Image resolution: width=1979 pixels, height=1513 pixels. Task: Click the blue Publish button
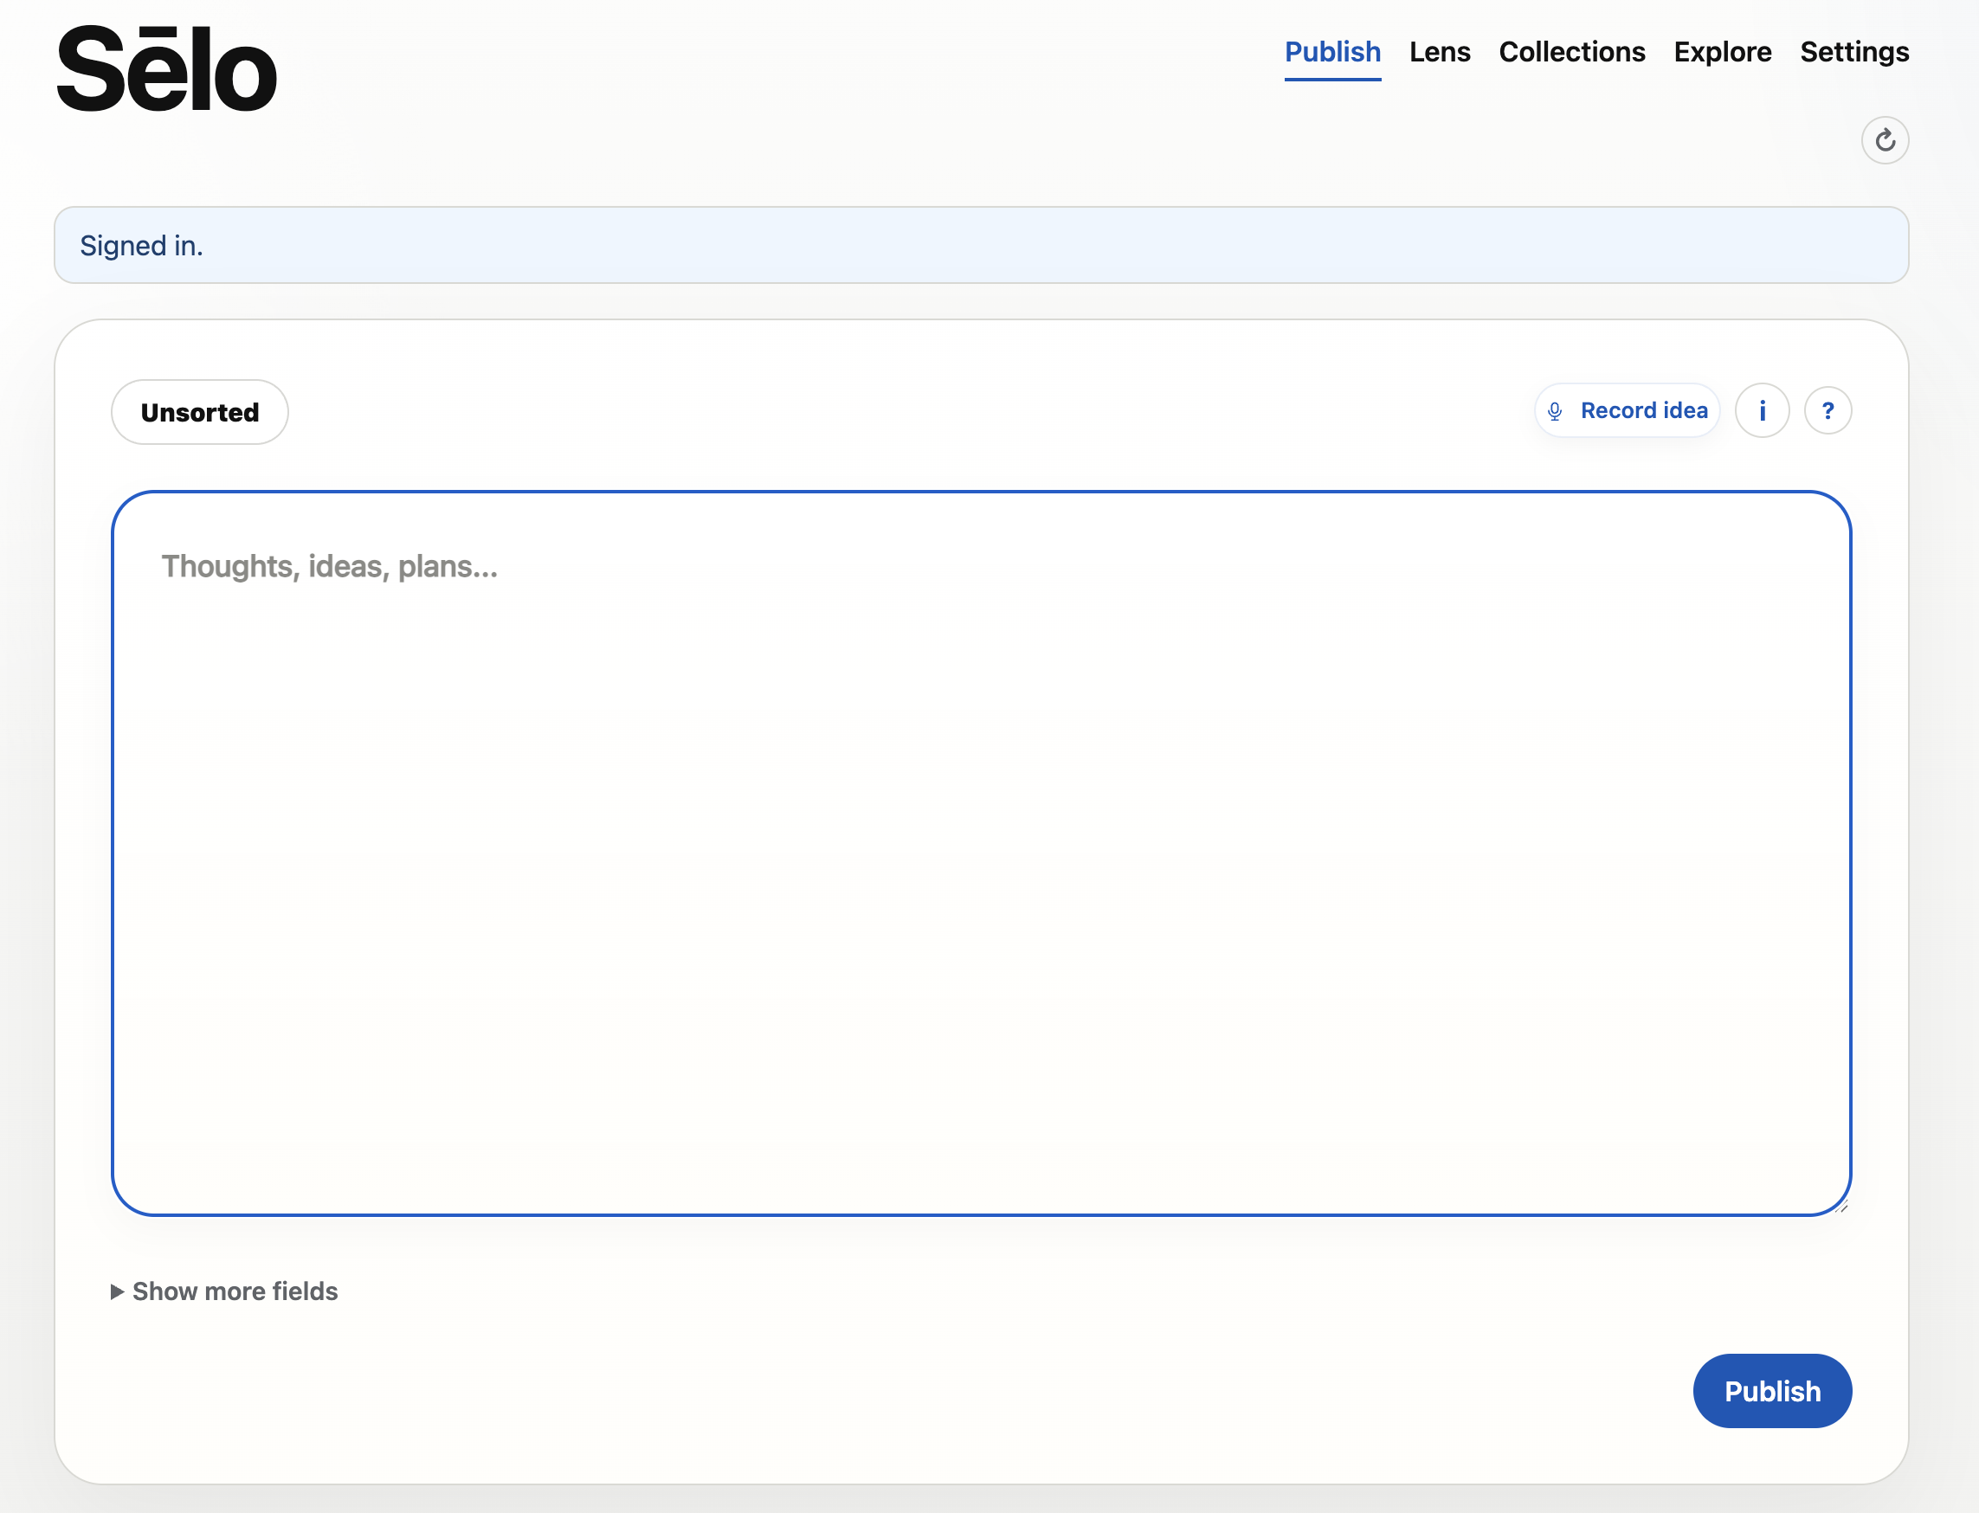1772,1392
